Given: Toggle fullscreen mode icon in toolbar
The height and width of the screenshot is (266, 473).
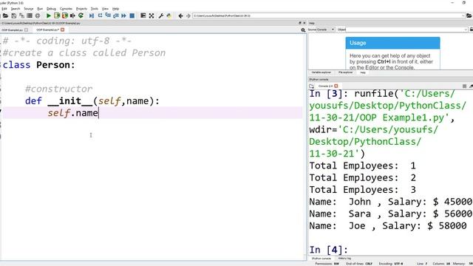Looking at the screenshot, I should pyautogui.click(x=152, y=16).
